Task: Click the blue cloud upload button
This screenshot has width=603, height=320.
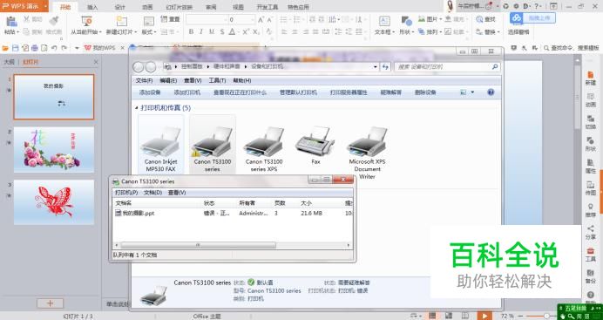Action: (x=532, y=17)
